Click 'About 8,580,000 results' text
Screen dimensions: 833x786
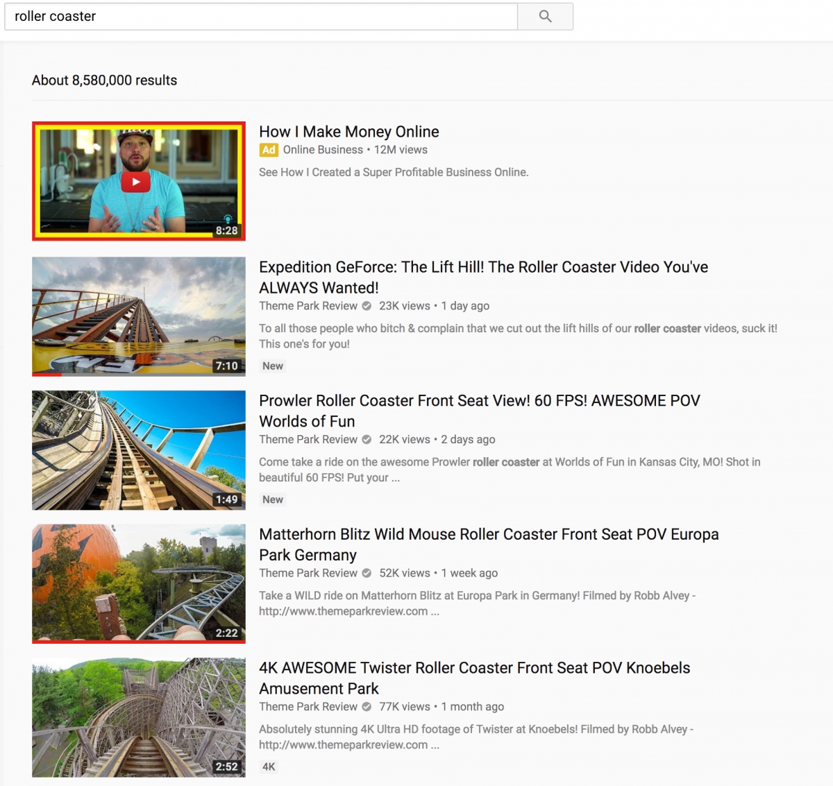(x=104, y=80)
